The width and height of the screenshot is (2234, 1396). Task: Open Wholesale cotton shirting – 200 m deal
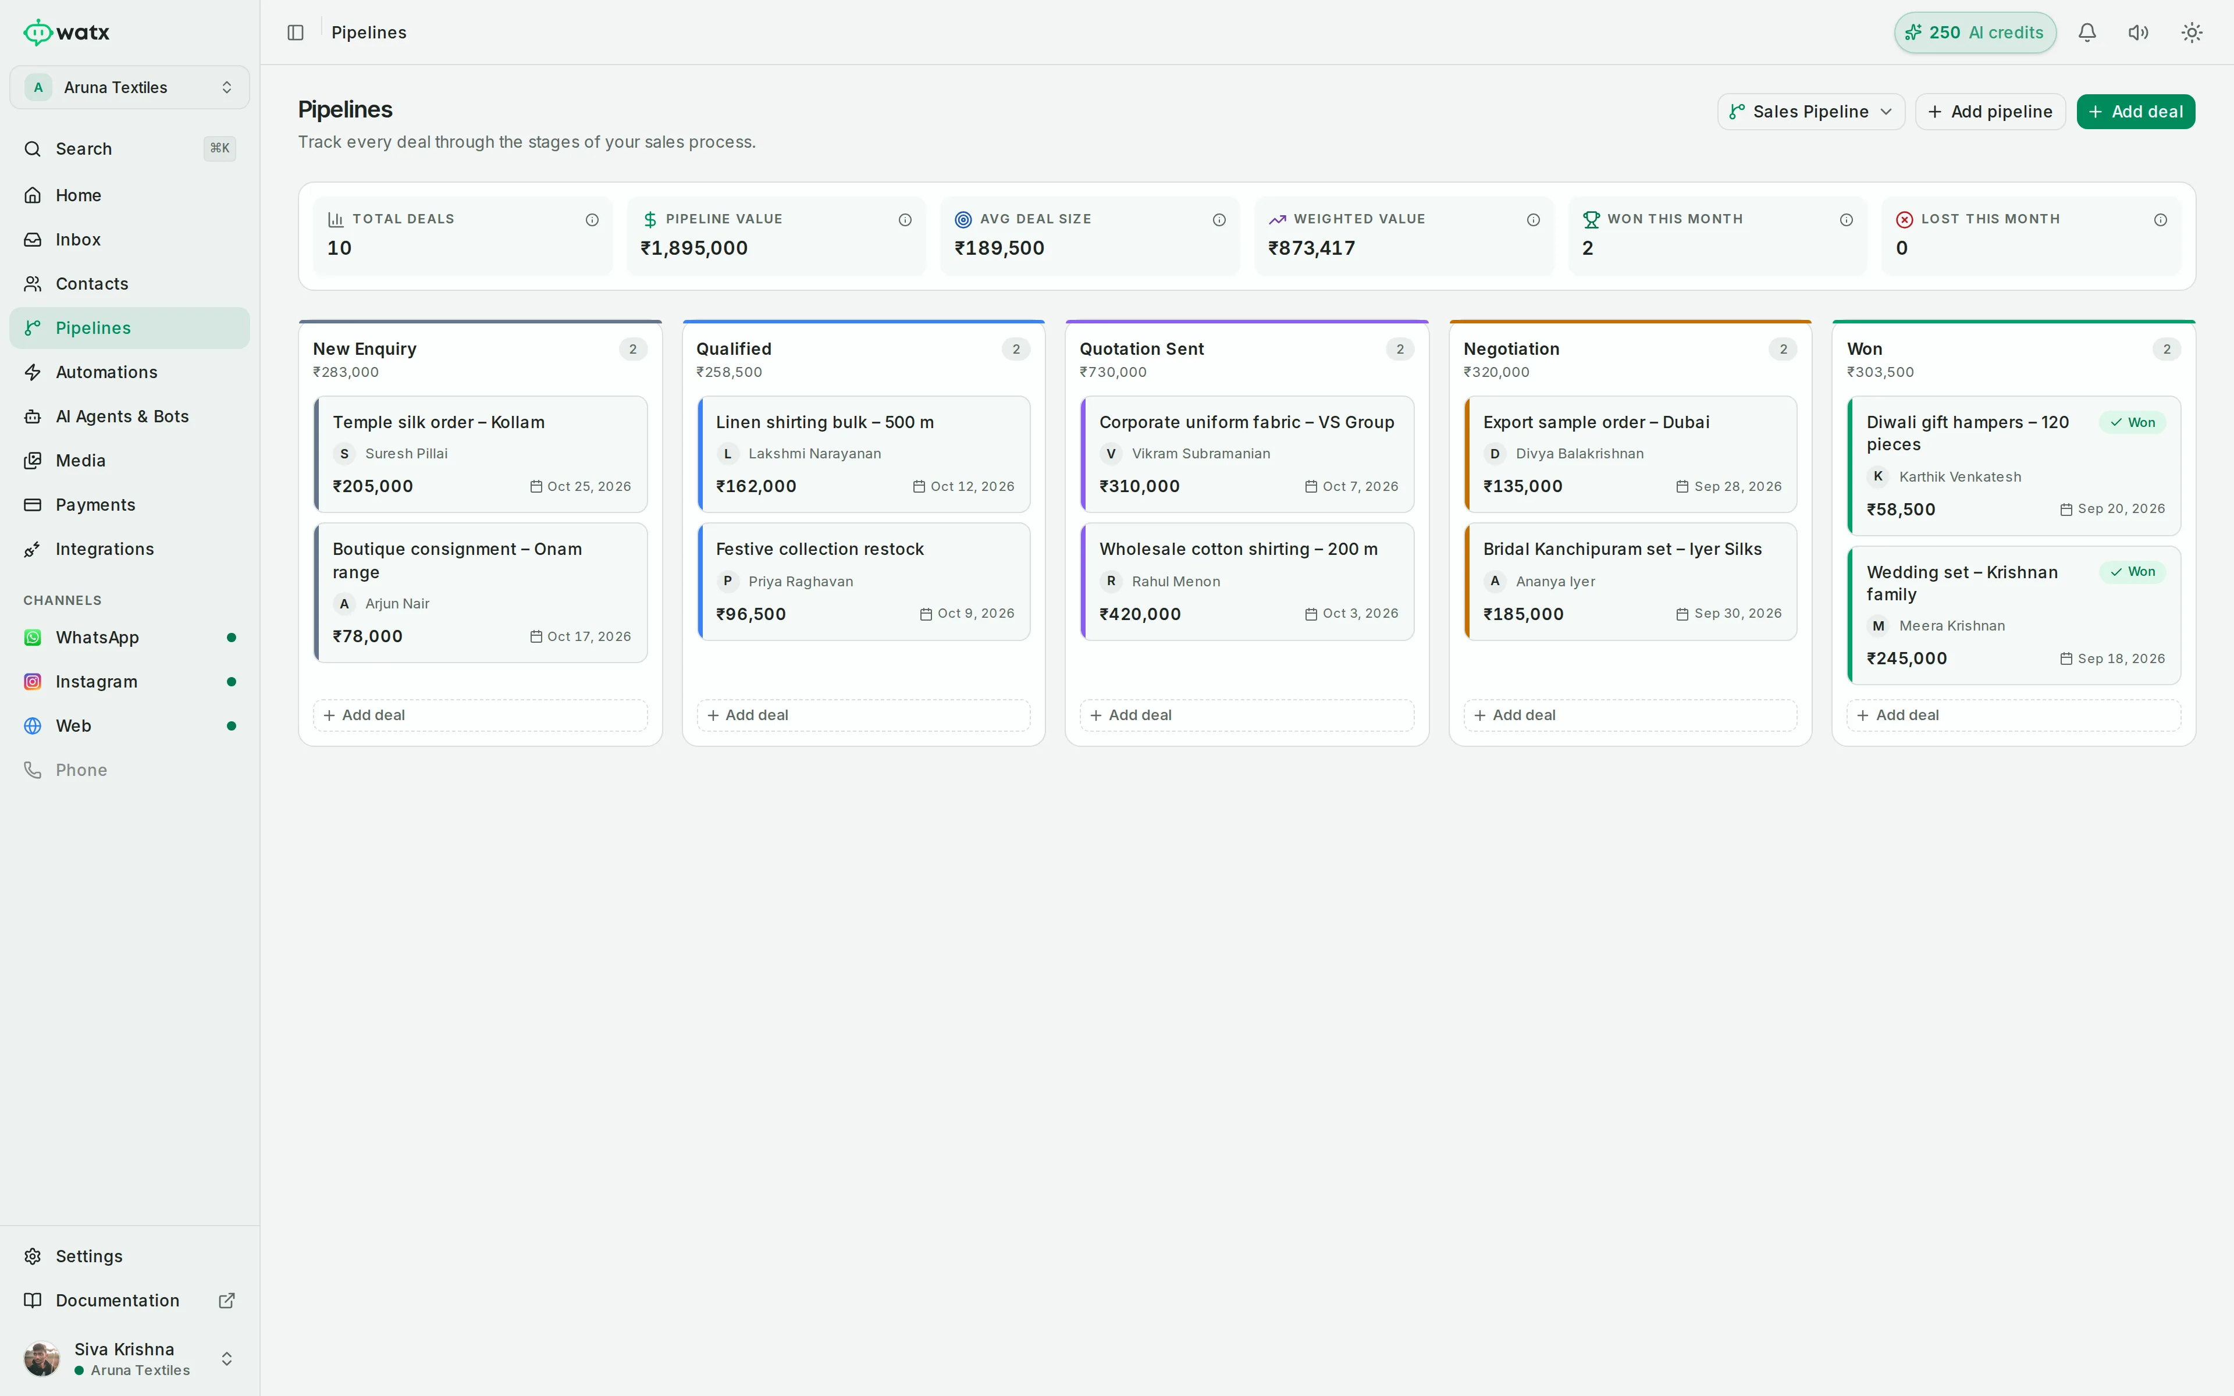click(1246, 582)
